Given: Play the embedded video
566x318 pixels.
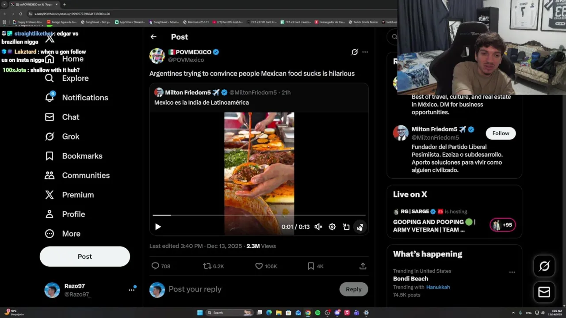Looking at the screenshot, I should (x=158, y=227).
